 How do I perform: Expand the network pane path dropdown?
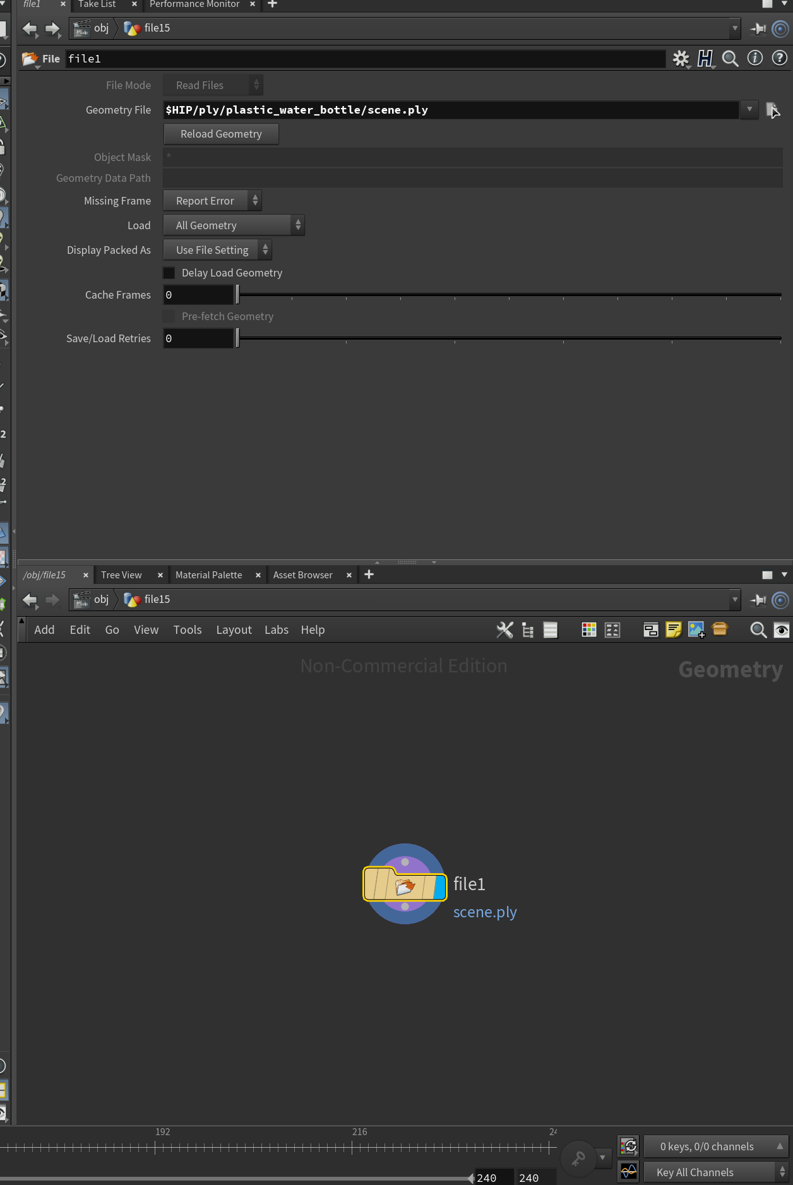pos(735,600)
